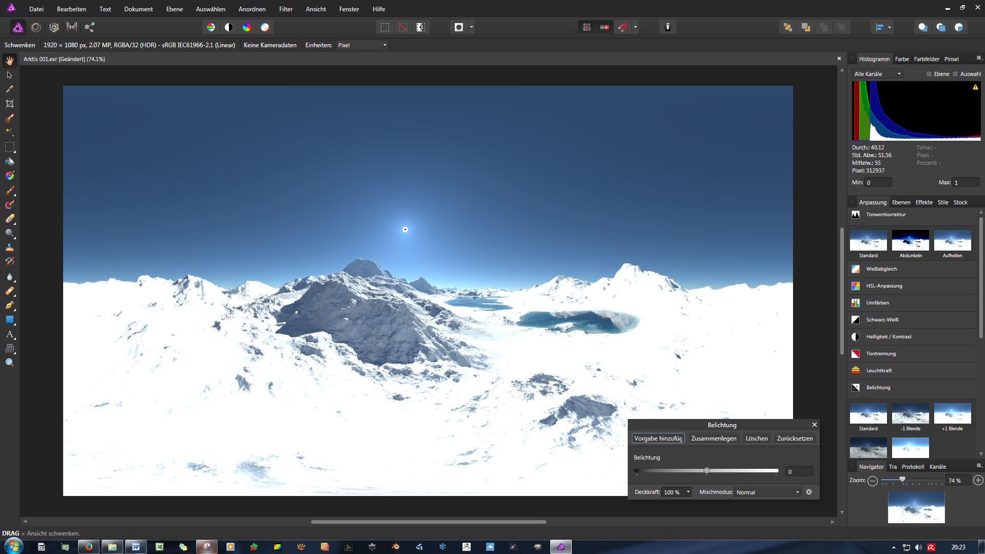The width and height of the screenshot is (985, 554).
Task: Click the Zusammenlegen button
Action: pos(713,438)
